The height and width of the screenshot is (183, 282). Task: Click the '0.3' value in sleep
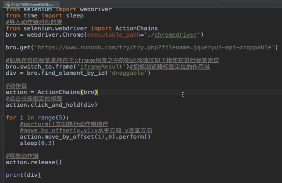46,143
